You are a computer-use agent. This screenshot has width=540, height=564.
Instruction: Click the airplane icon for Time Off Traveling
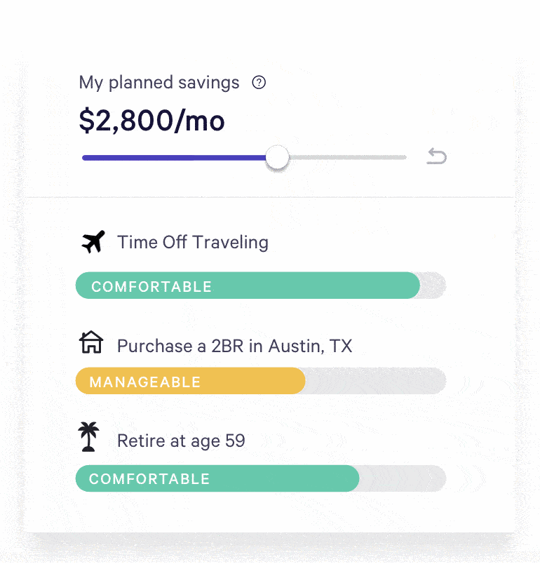pos(93,242)
